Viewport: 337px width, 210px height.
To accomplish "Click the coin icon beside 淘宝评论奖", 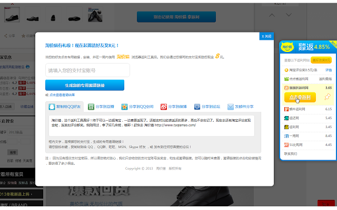I will [286, 70].
